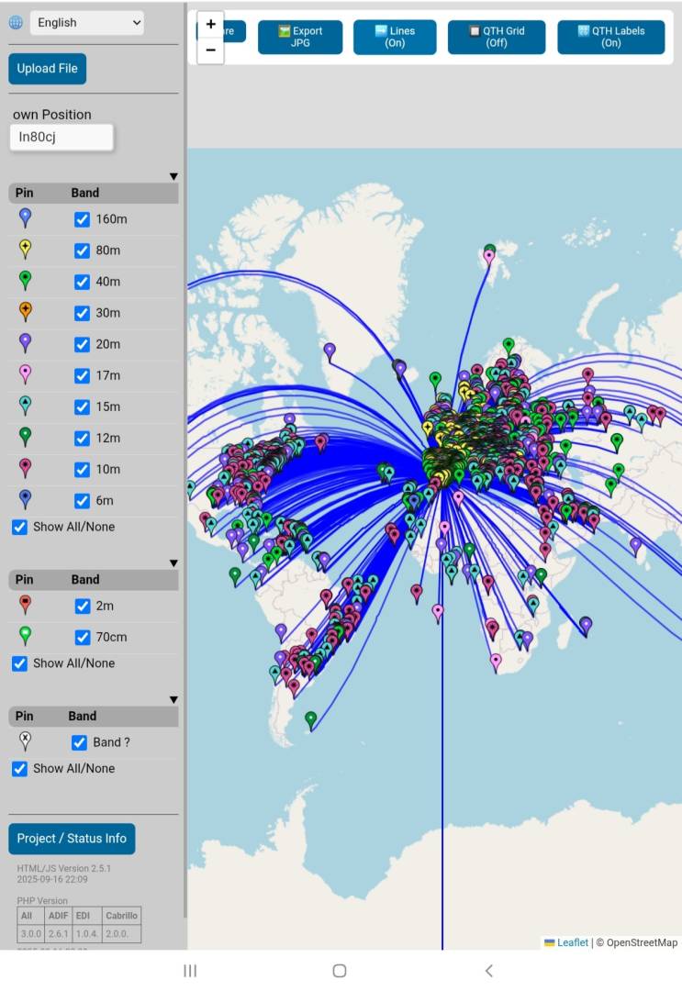Click the 80m band yellow pin icon
The height and width of the screenshot is (991, 682).
[x=26, y=249]
